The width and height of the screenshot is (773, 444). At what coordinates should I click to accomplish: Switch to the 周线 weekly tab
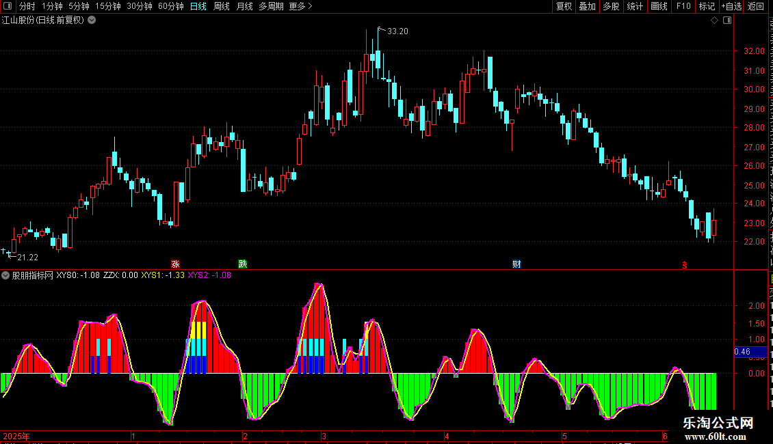[222, 6]
